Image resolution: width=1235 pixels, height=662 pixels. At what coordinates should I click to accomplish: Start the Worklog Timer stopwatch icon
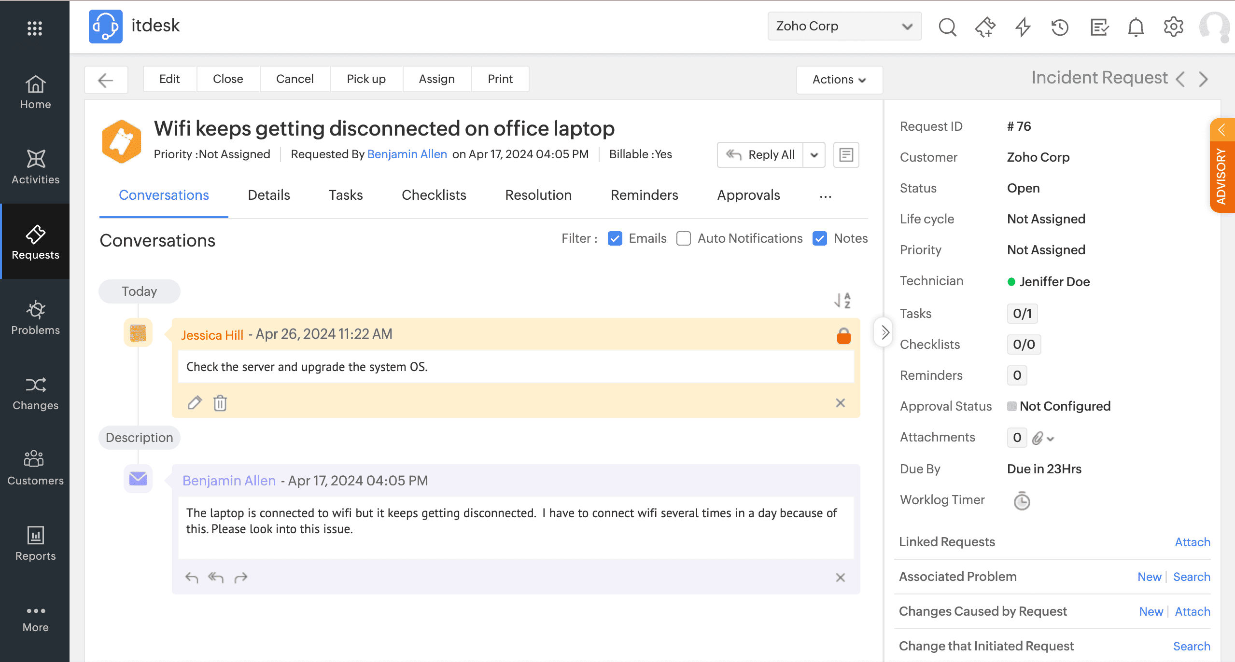1022,501
